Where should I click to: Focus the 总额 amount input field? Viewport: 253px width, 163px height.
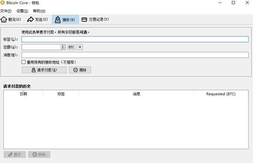point(41,47)
